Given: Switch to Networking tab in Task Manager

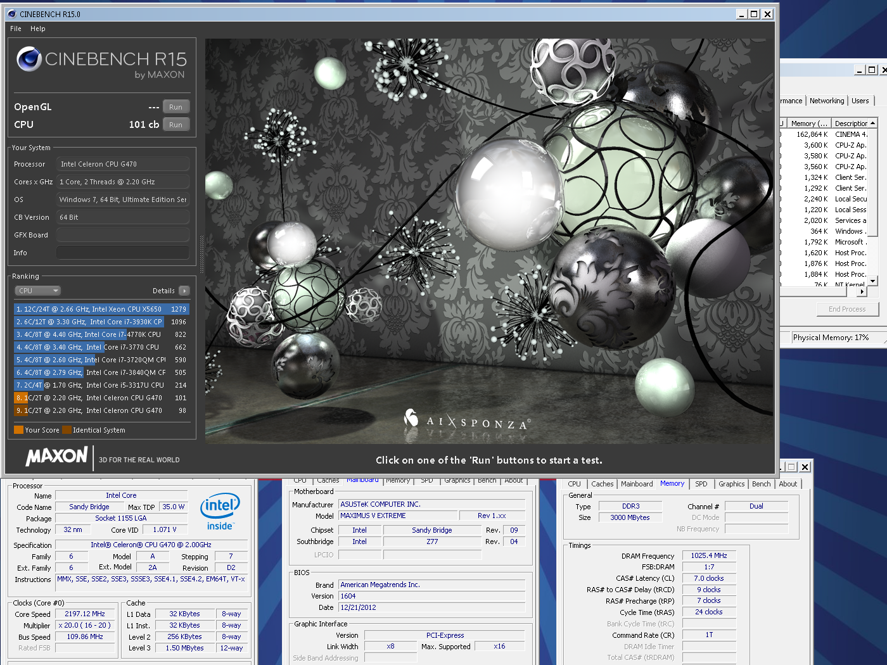Looking at the screenshot, I should click(827, 101).
